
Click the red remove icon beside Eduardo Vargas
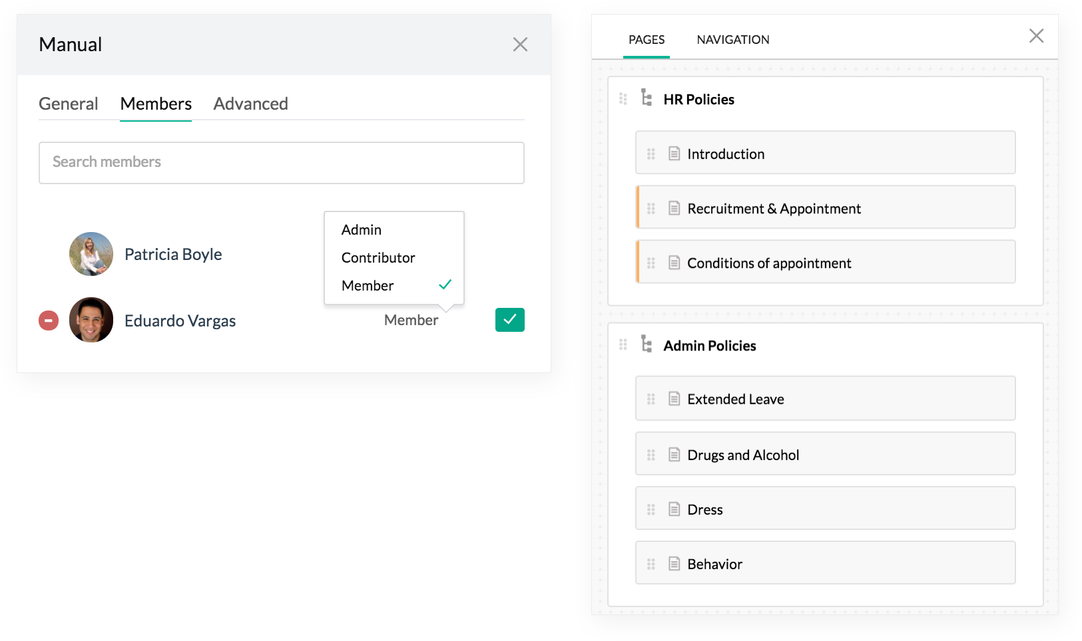pos(49,320)
